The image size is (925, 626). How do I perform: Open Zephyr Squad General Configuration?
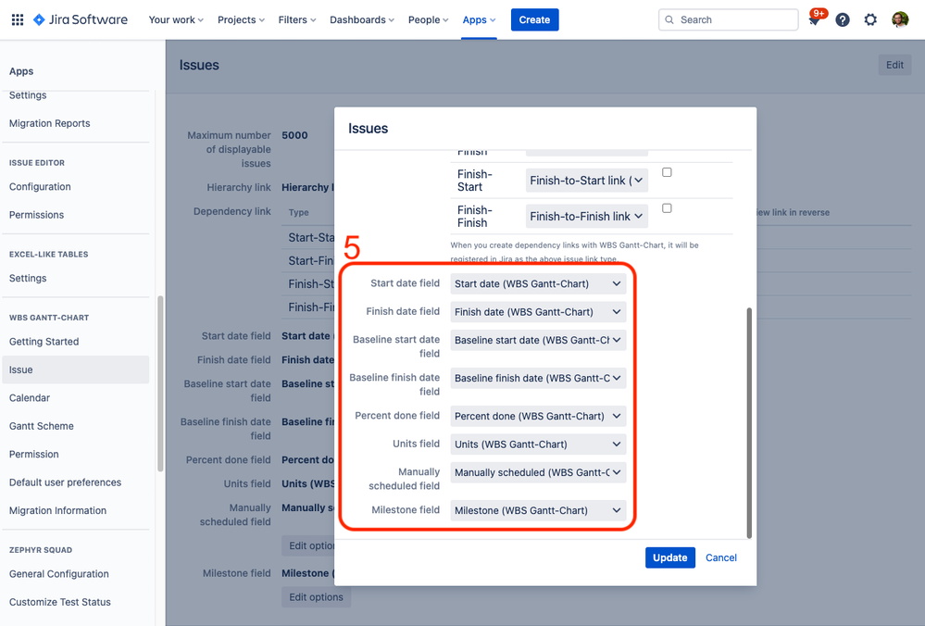click(x=59, y=574)
